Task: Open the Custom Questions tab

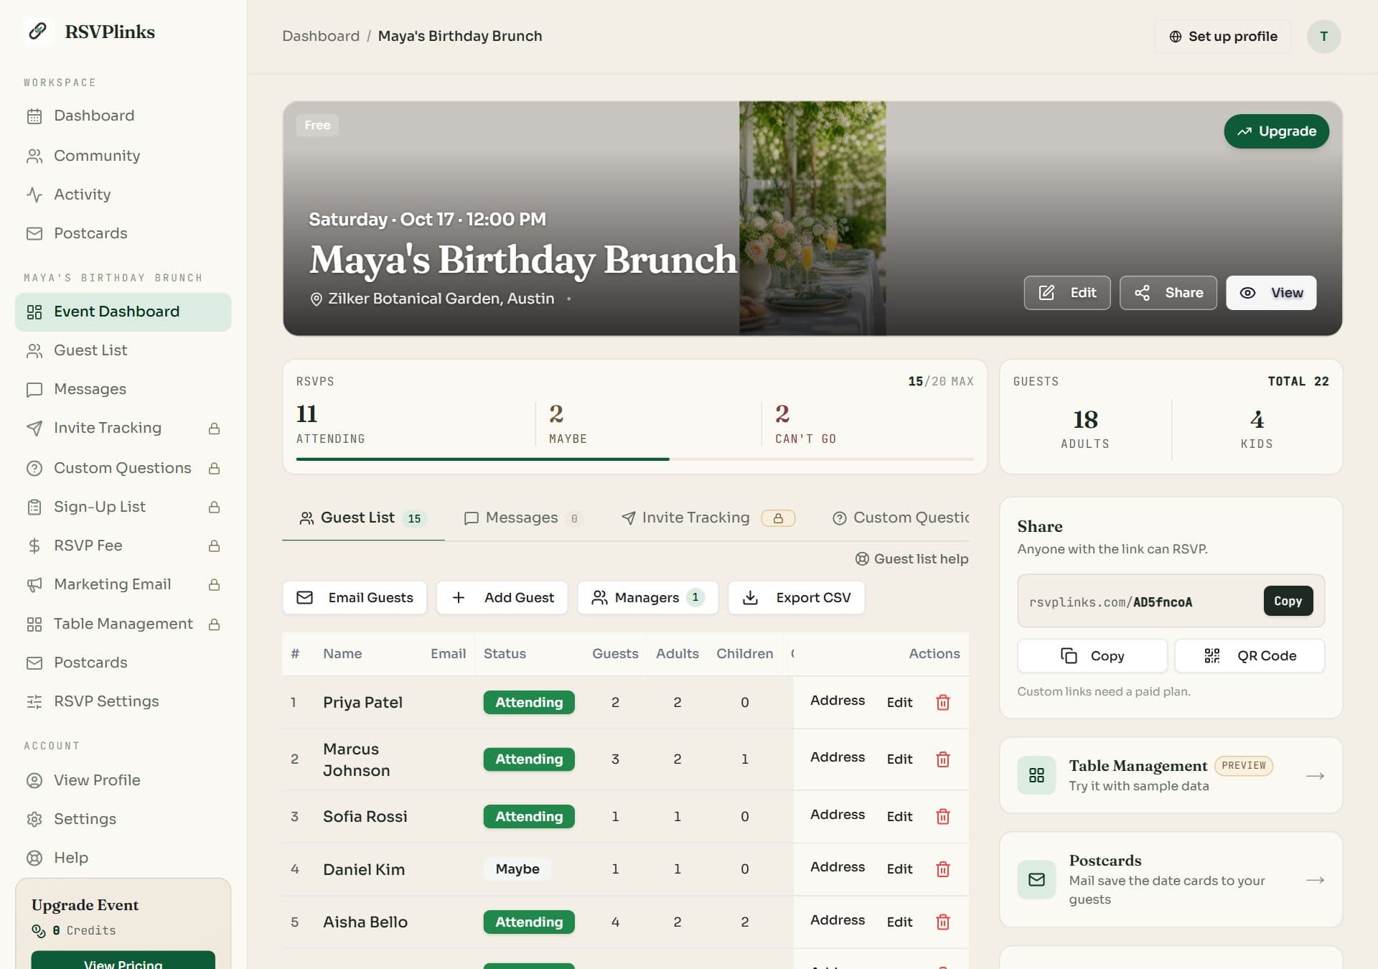Action: 901,518
